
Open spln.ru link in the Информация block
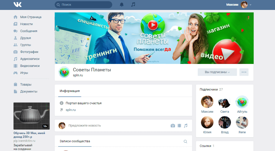coord(71,110)
